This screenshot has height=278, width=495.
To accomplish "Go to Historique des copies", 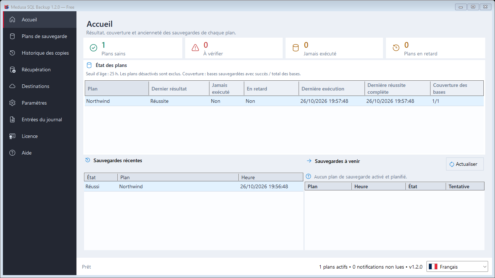I will tap(40, 53).
